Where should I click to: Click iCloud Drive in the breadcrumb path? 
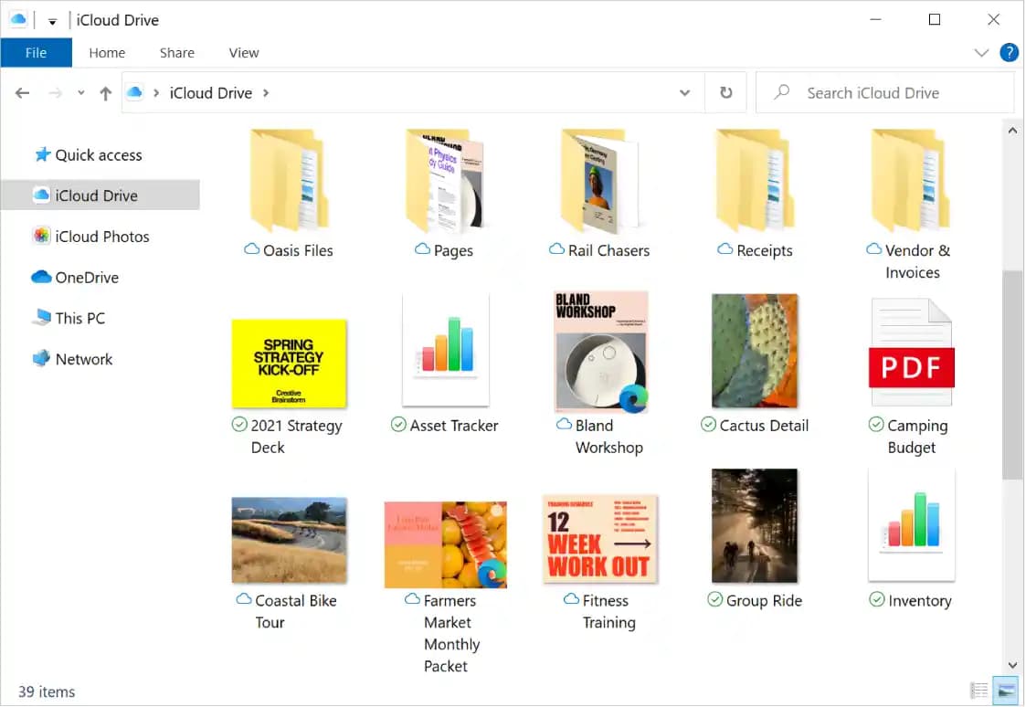tap(210, 92)
